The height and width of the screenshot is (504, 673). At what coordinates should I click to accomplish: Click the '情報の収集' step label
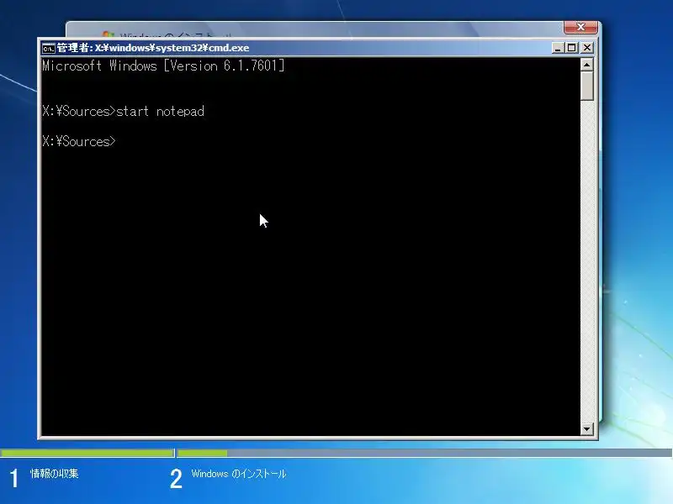pyautogui.click(x=55, y=474)
